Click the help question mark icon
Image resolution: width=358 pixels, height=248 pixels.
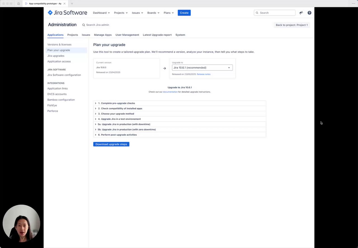[x=309, y=13]
